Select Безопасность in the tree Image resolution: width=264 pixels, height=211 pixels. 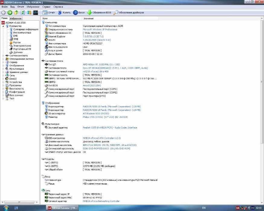point(17,89)
